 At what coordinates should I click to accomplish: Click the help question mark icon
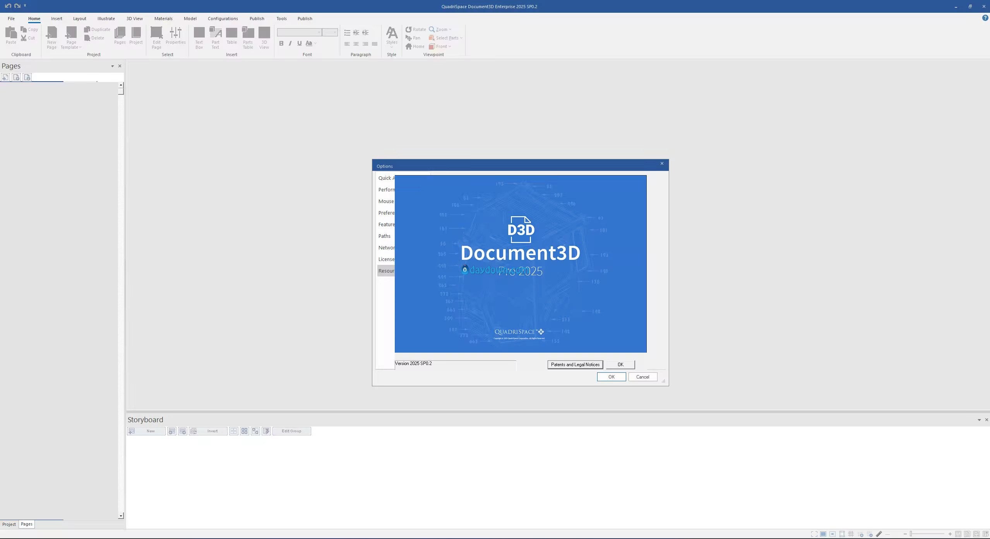point(985,18)
